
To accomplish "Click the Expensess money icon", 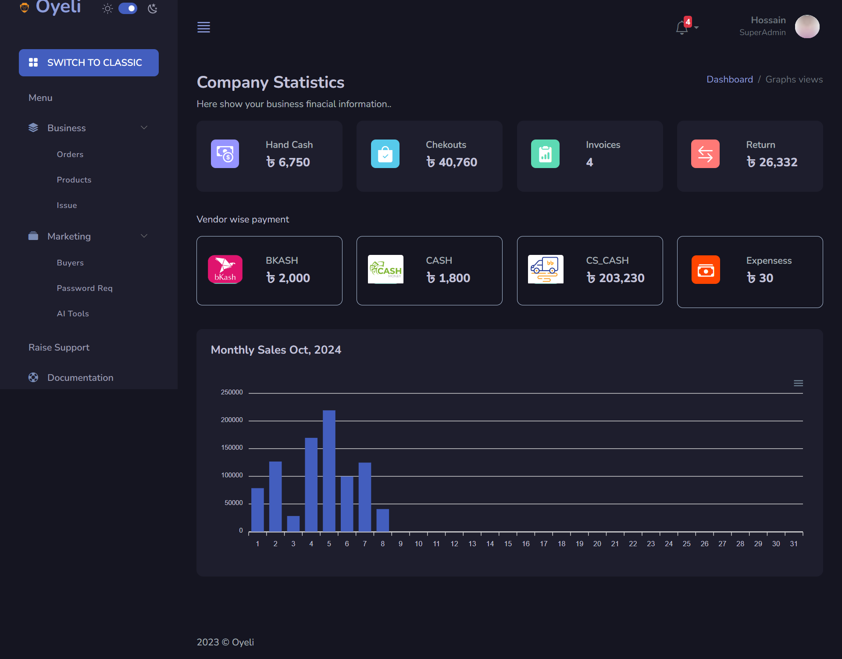I will click(x=705, y=270).
